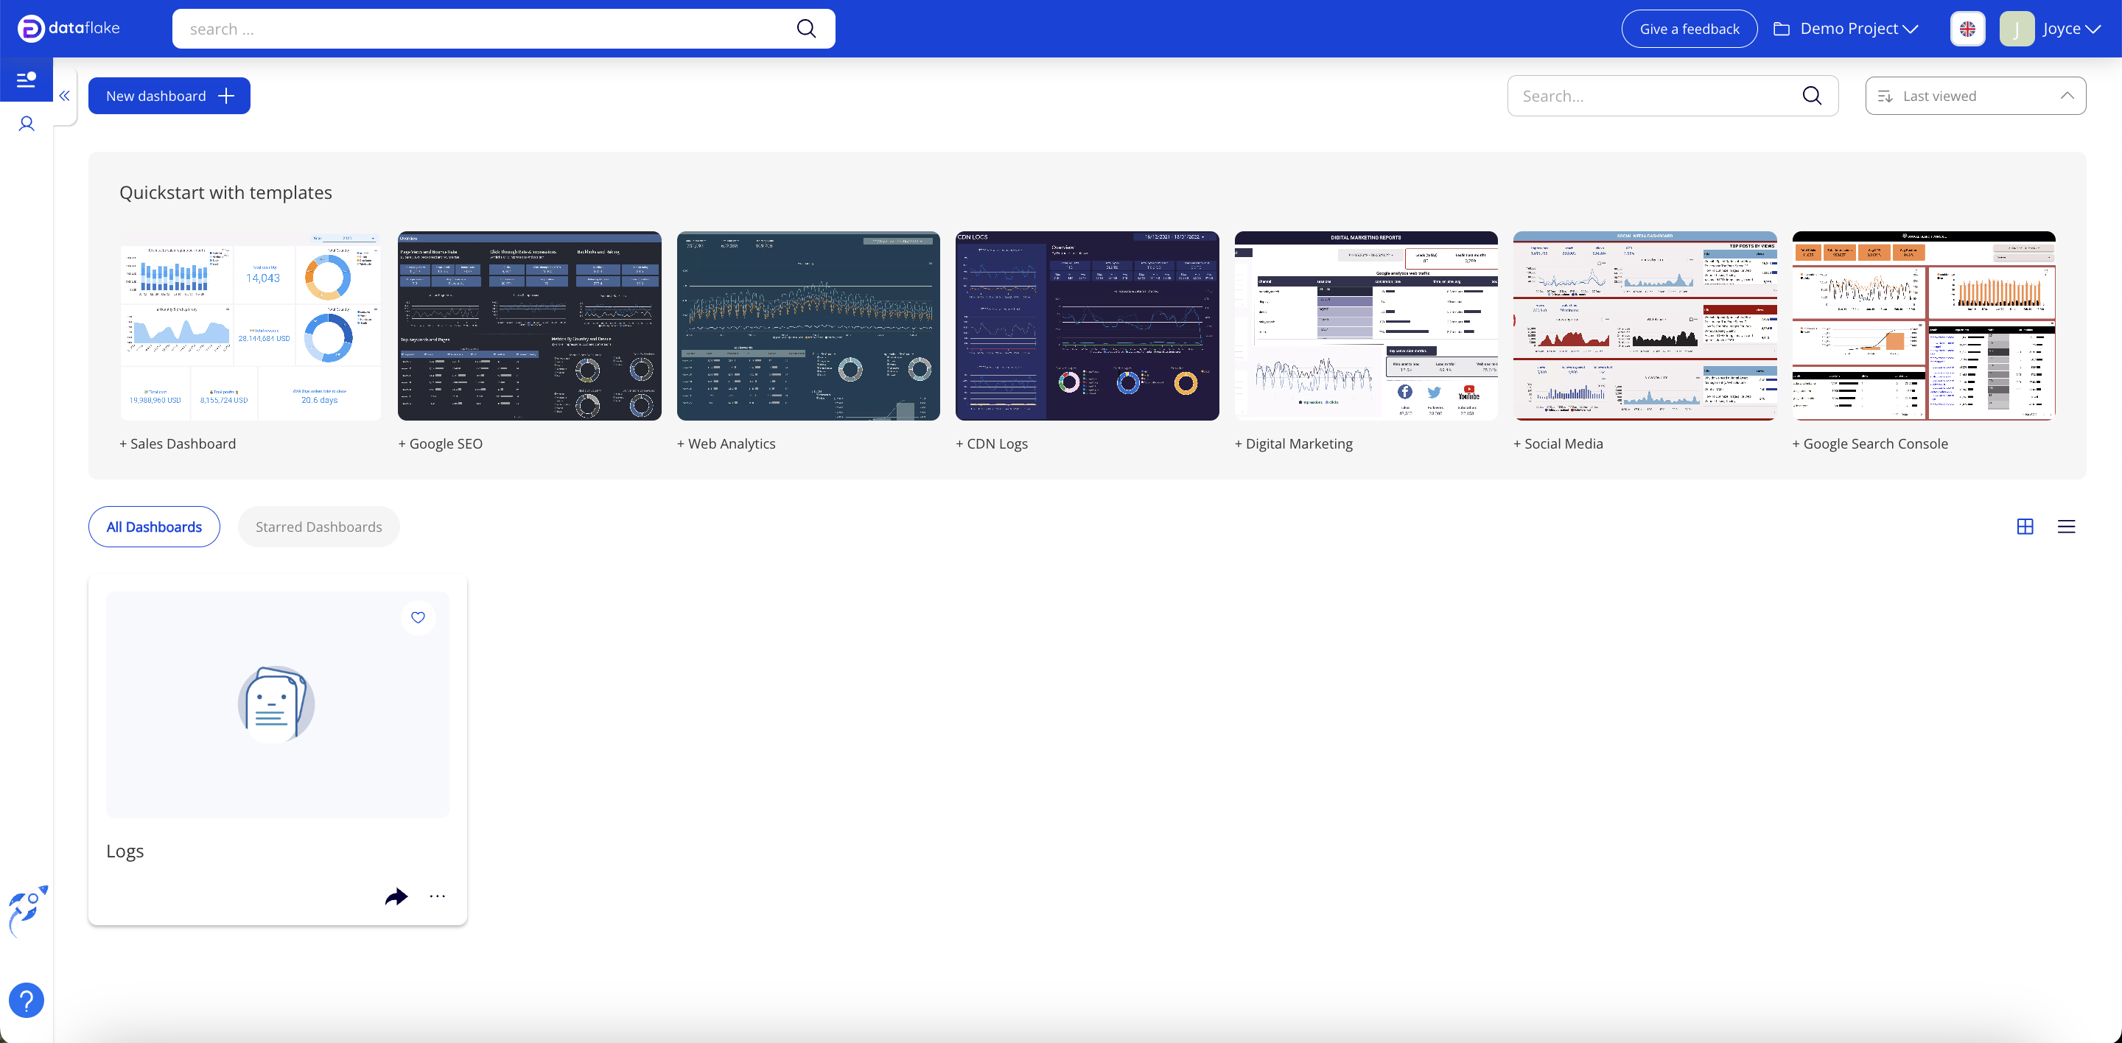
Task: Open the help question mark button
Action: point(27,1000)
